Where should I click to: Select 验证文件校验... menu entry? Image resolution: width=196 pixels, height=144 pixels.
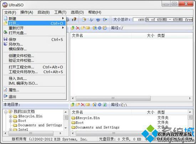[x=34, y=60]
